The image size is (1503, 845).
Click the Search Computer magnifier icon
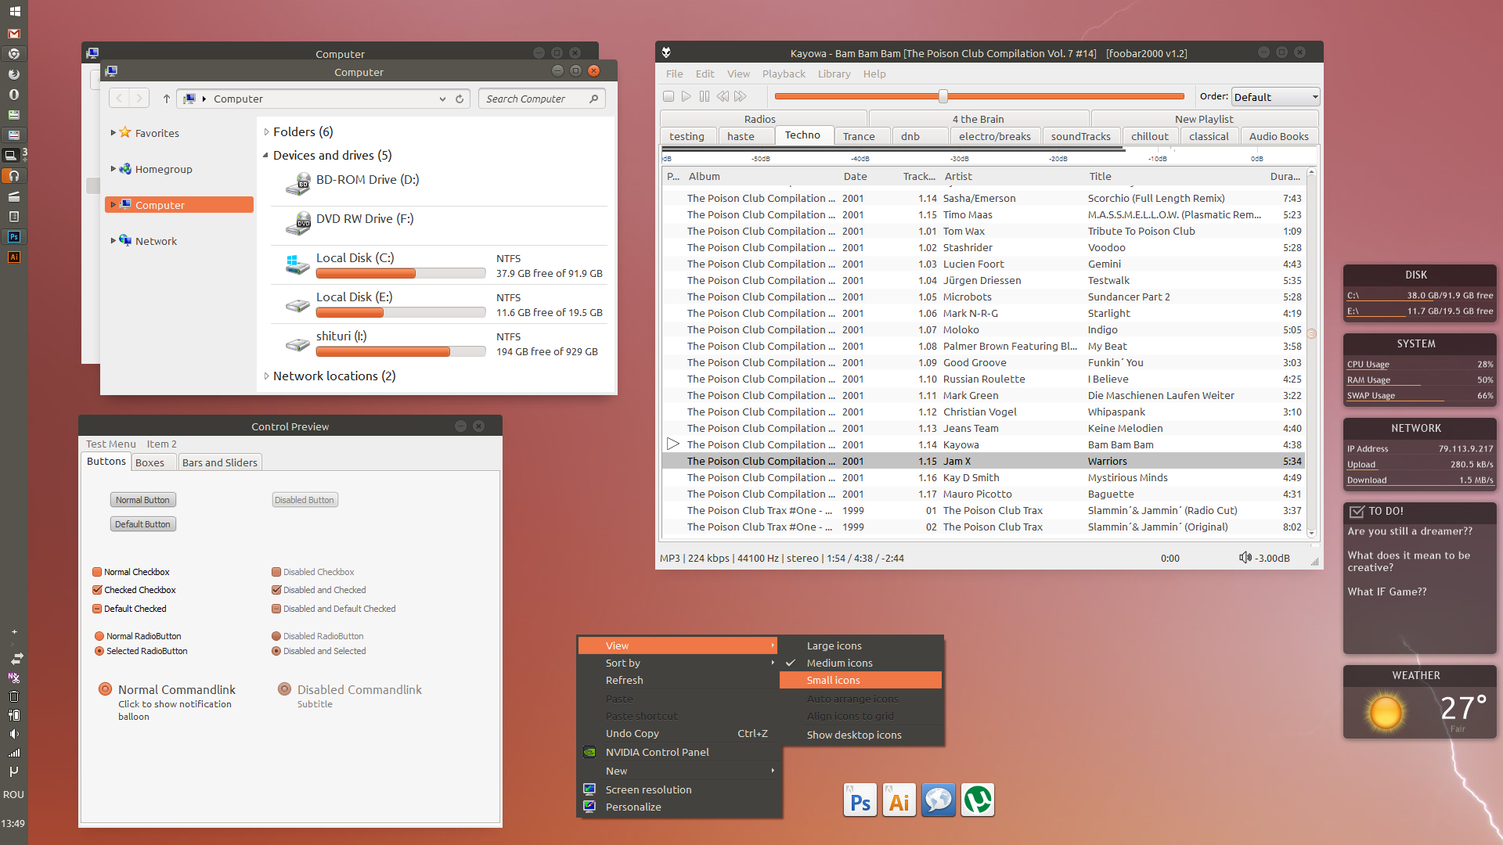click(x=594, y=99)
